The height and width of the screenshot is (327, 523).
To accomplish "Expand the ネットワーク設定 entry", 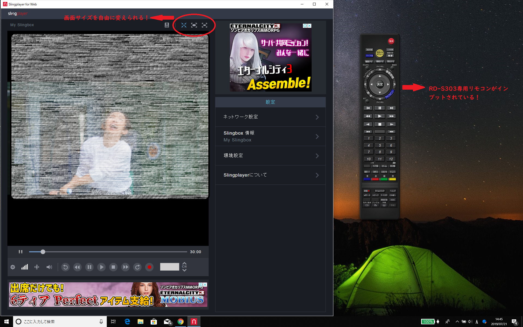I will pyautogui.click(x=270, y=117).
